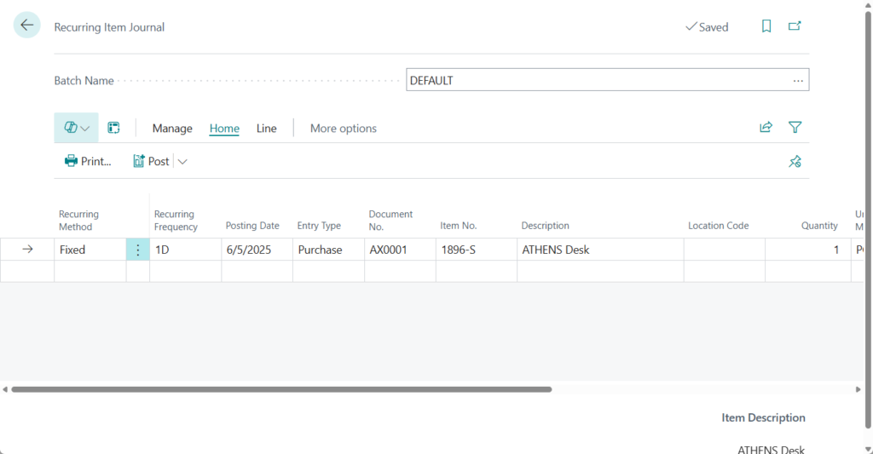Click the pin action bar icon
Image resolution: width=873 pixels, height=454 pixels.
(x=795, y=161)
